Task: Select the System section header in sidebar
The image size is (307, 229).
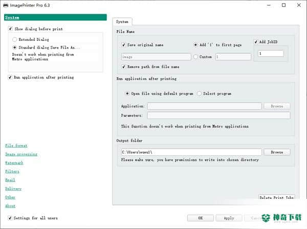Action: pyautogui.click(x=55, y=17)
